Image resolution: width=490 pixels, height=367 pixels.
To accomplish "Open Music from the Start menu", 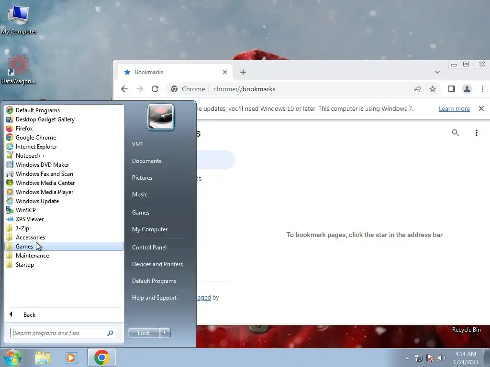I will click(140, 194).
